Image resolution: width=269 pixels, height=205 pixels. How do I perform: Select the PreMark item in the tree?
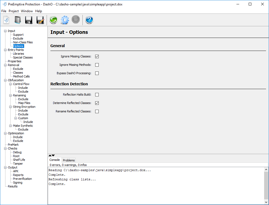point(13,145)
